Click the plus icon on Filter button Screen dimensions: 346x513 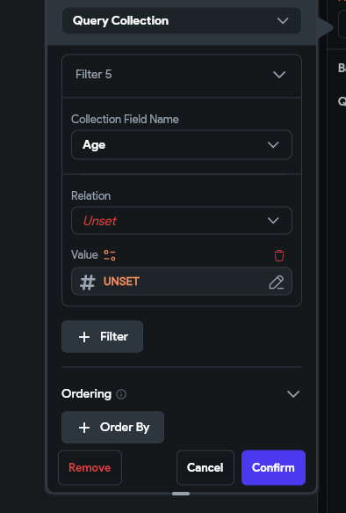[84, 337]
